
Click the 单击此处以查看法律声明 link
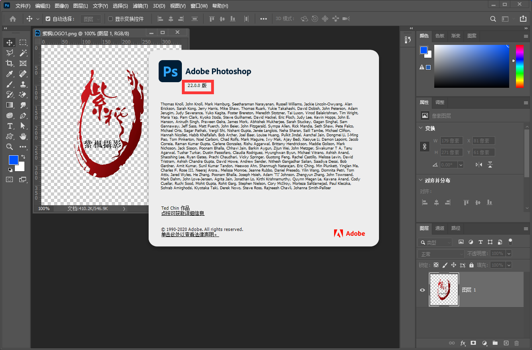190,235
